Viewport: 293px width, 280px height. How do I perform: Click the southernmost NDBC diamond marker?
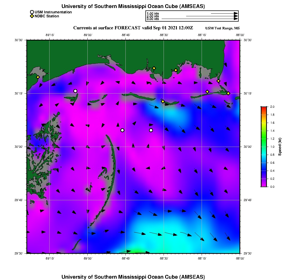[x=163, y=101]
